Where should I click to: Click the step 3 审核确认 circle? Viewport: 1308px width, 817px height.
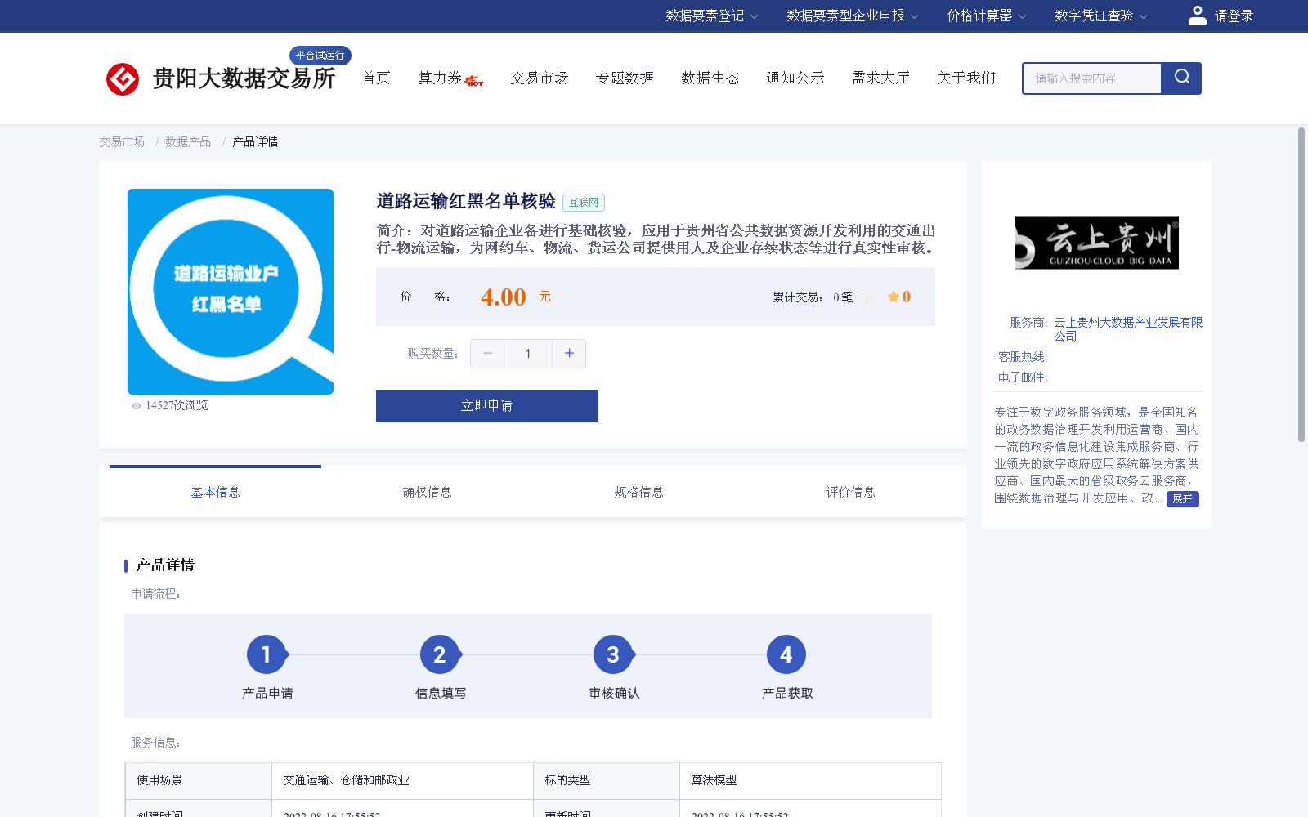613,654
